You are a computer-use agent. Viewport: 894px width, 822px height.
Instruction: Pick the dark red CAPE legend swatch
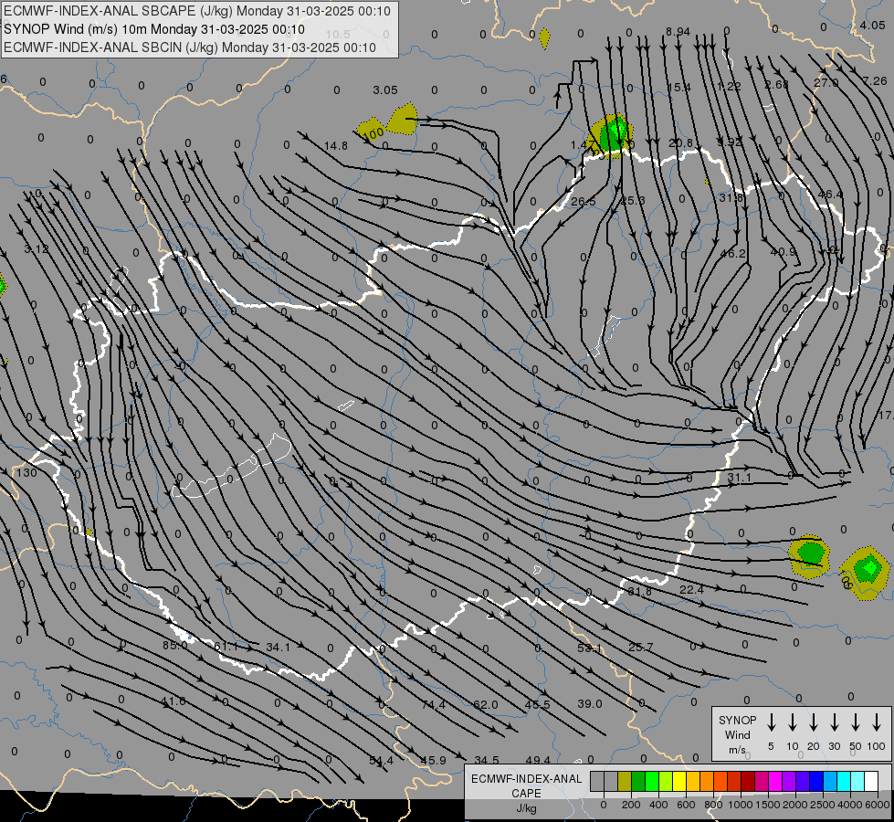[x=748, y=782]
